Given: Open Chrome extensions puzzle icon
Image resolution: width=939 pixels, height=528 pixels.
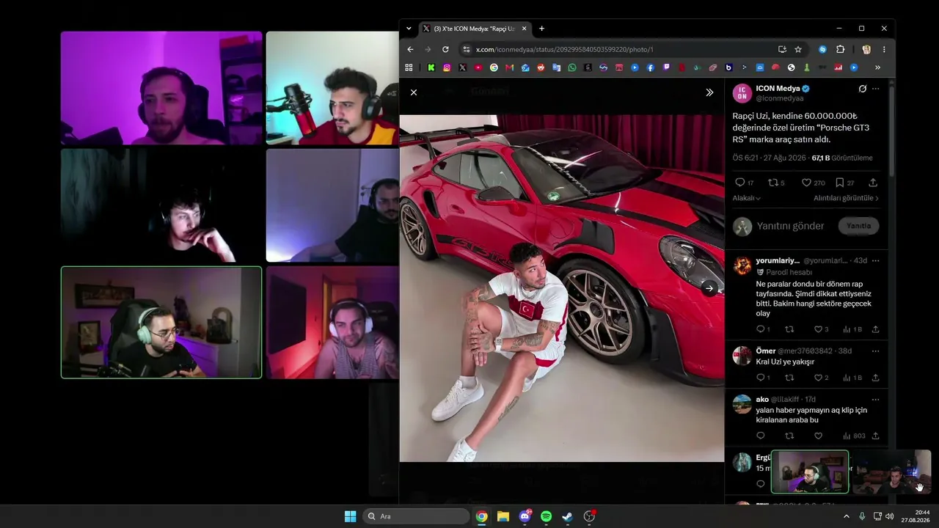Looking at the screenshot, I should click(841, 49).
